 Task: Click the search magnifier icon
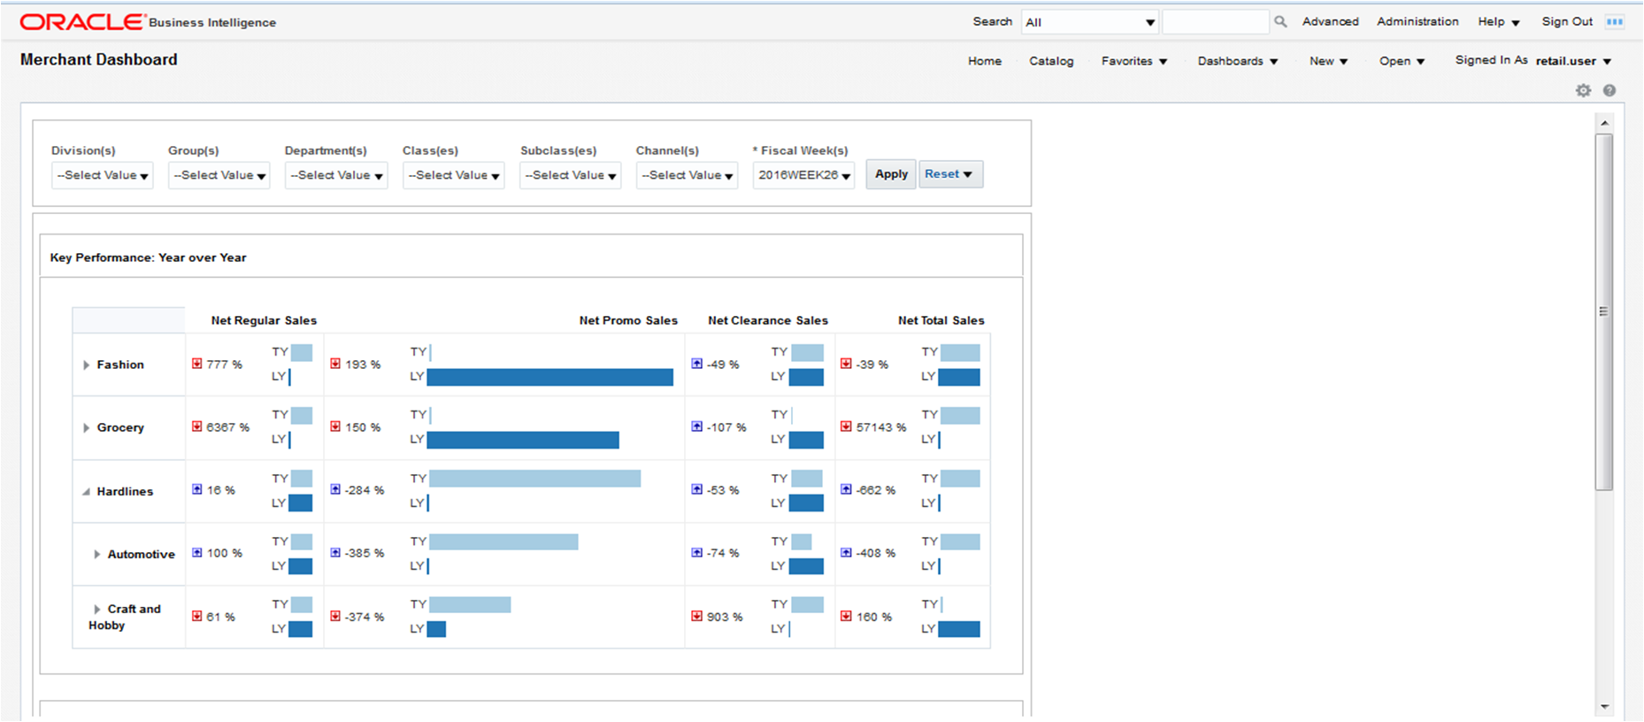pos(1279,22)
